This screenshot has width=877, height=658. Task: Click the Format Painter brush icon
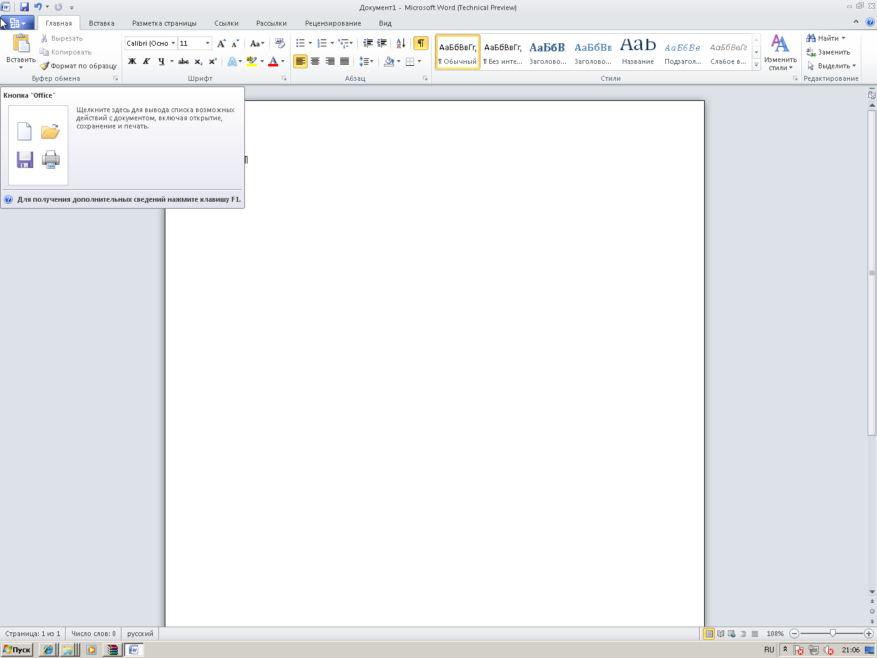tap(44, 66)
